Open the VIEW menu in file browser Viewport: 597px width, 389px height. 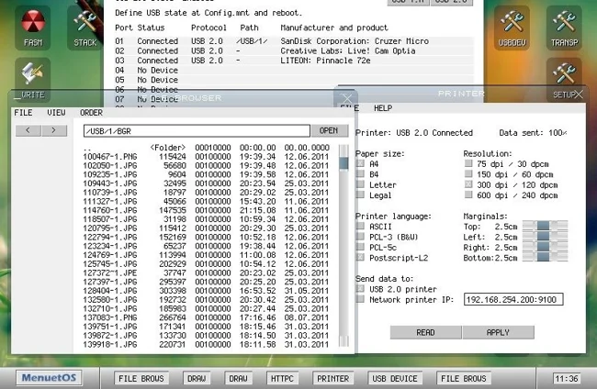click(x=56, y=113)
